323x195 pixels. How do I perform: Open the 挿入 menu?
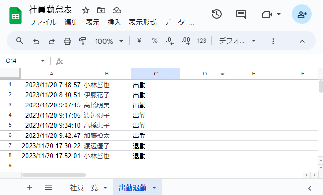tap(114, 22)
